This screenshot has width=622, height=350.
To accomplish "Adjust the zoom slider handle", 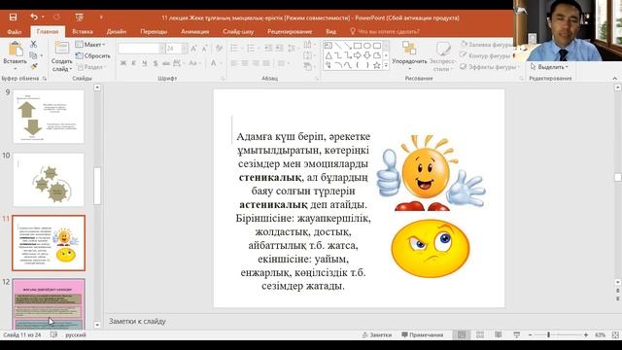I will [x=549, y=334].
